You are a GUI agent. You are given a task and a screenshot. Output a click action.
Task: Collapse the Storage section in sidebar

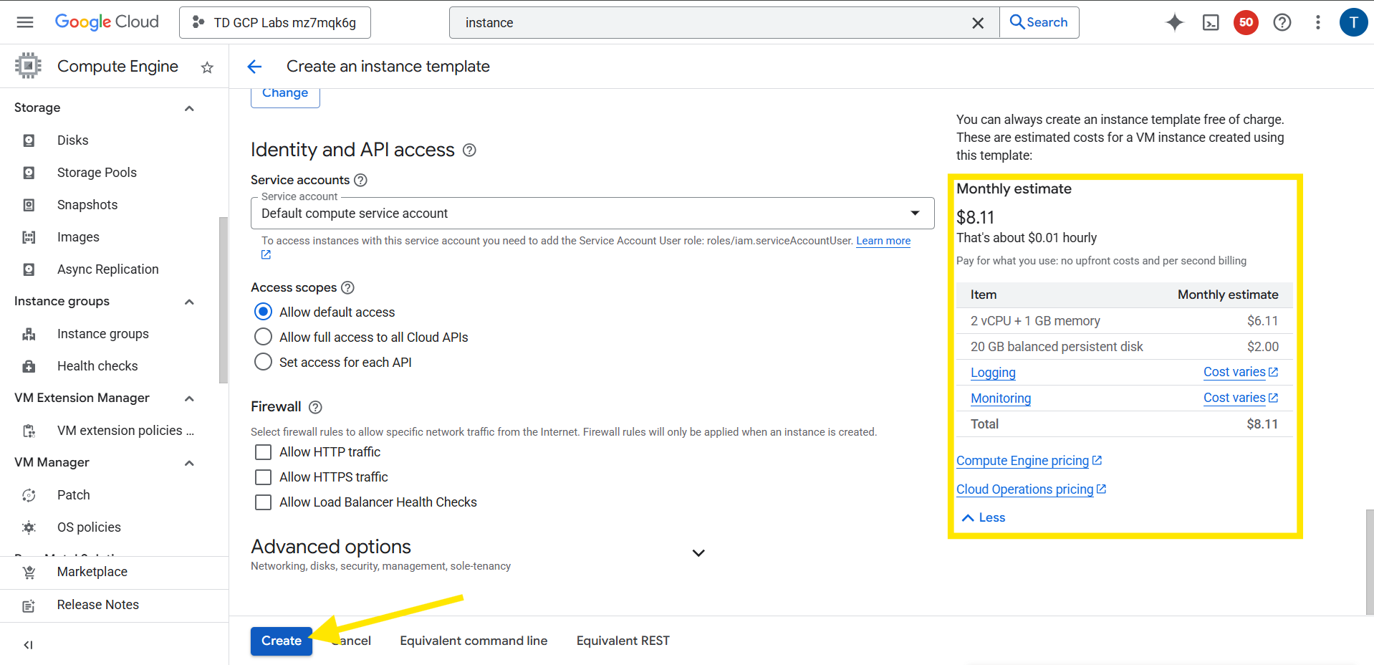(189, 108)
